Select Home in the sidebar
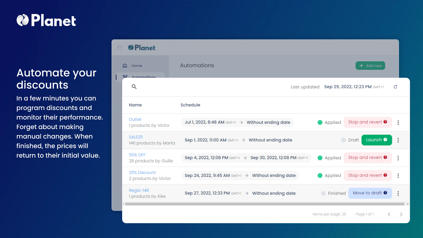This screenshot has width=423, height=238. coord(137,65)
